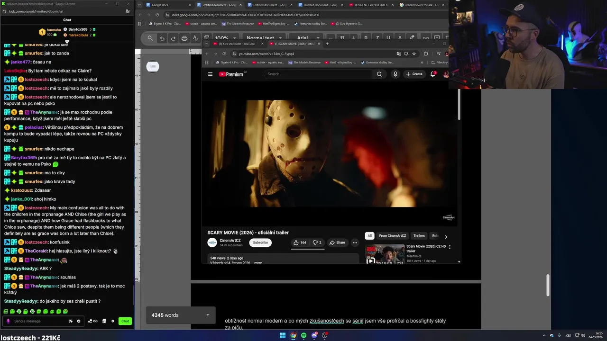Run spell check in Docs toolbar
Viewport: 607px width, 341px height.
[195, 38]
